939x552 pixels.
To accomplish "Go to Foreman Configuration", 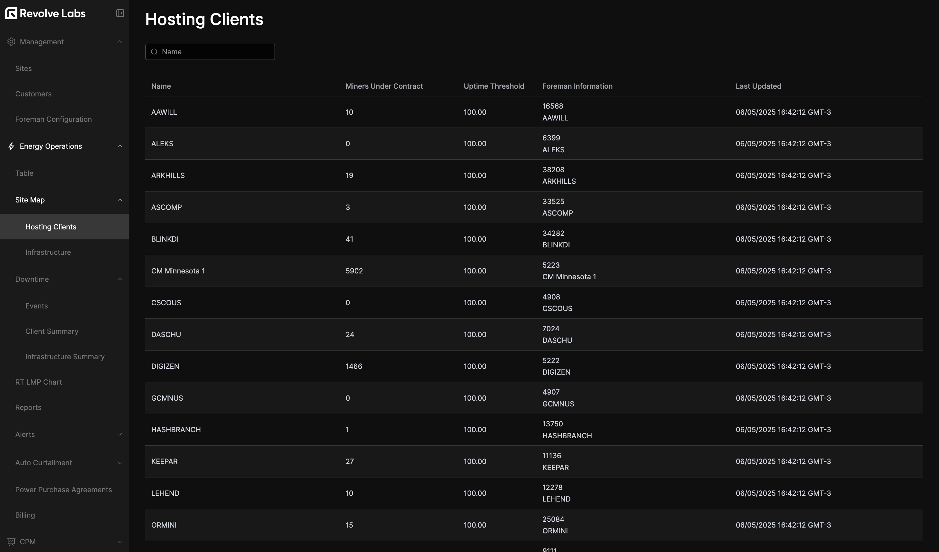I will click(x=53, y=119).
